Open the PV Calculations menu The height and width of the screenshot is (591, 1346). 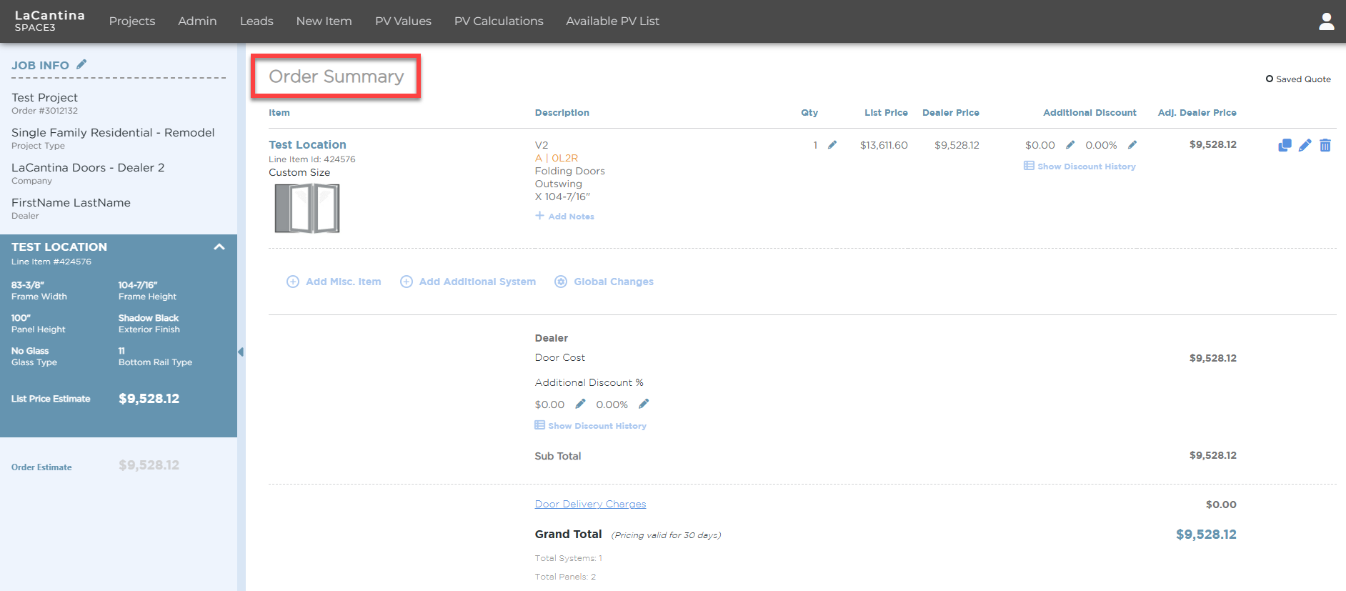499,21
